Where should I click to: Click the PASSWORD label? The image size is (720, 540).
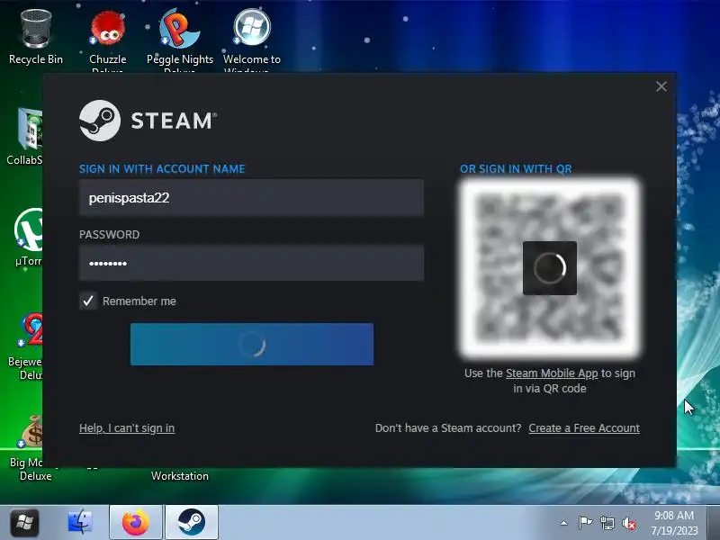tap(109, 235)
